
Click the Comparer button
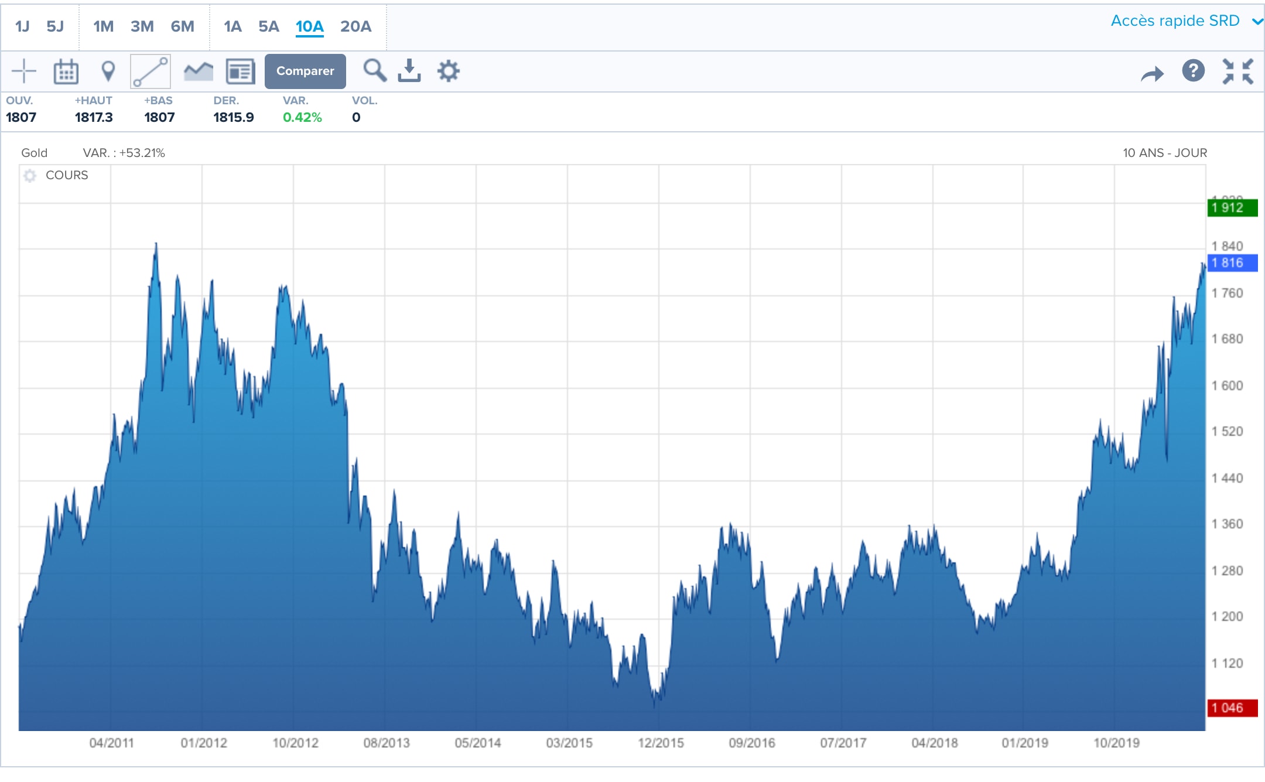305,71
